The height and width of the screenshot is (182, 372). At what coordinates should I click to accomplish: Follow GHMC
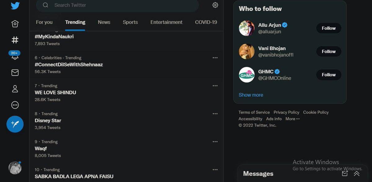(x=329, y=75)
